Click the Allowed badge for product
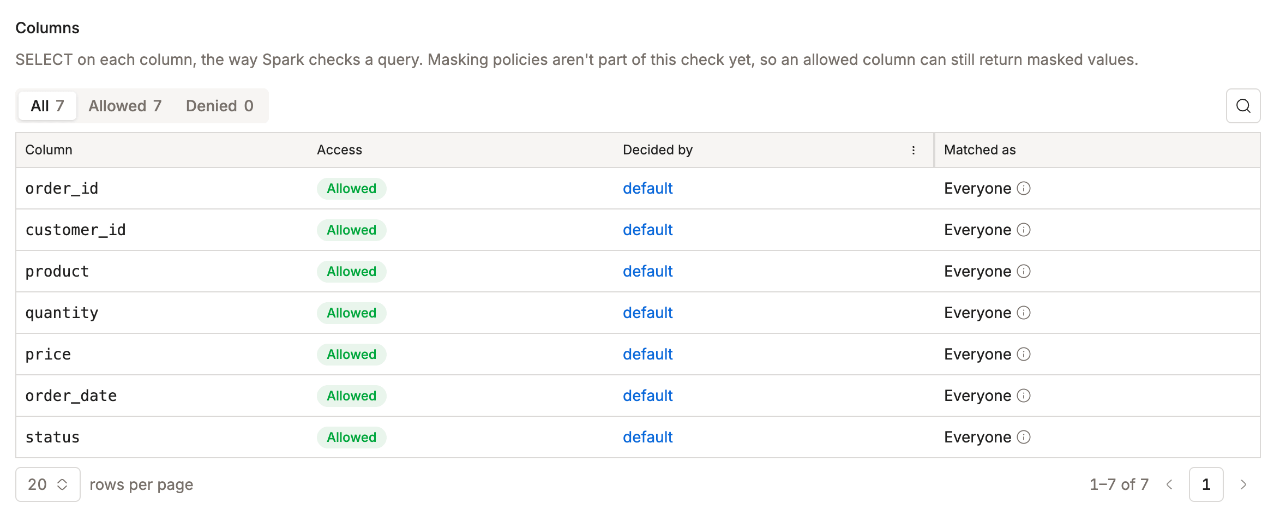Screen dimensions: 1274x515 [352, 271]
